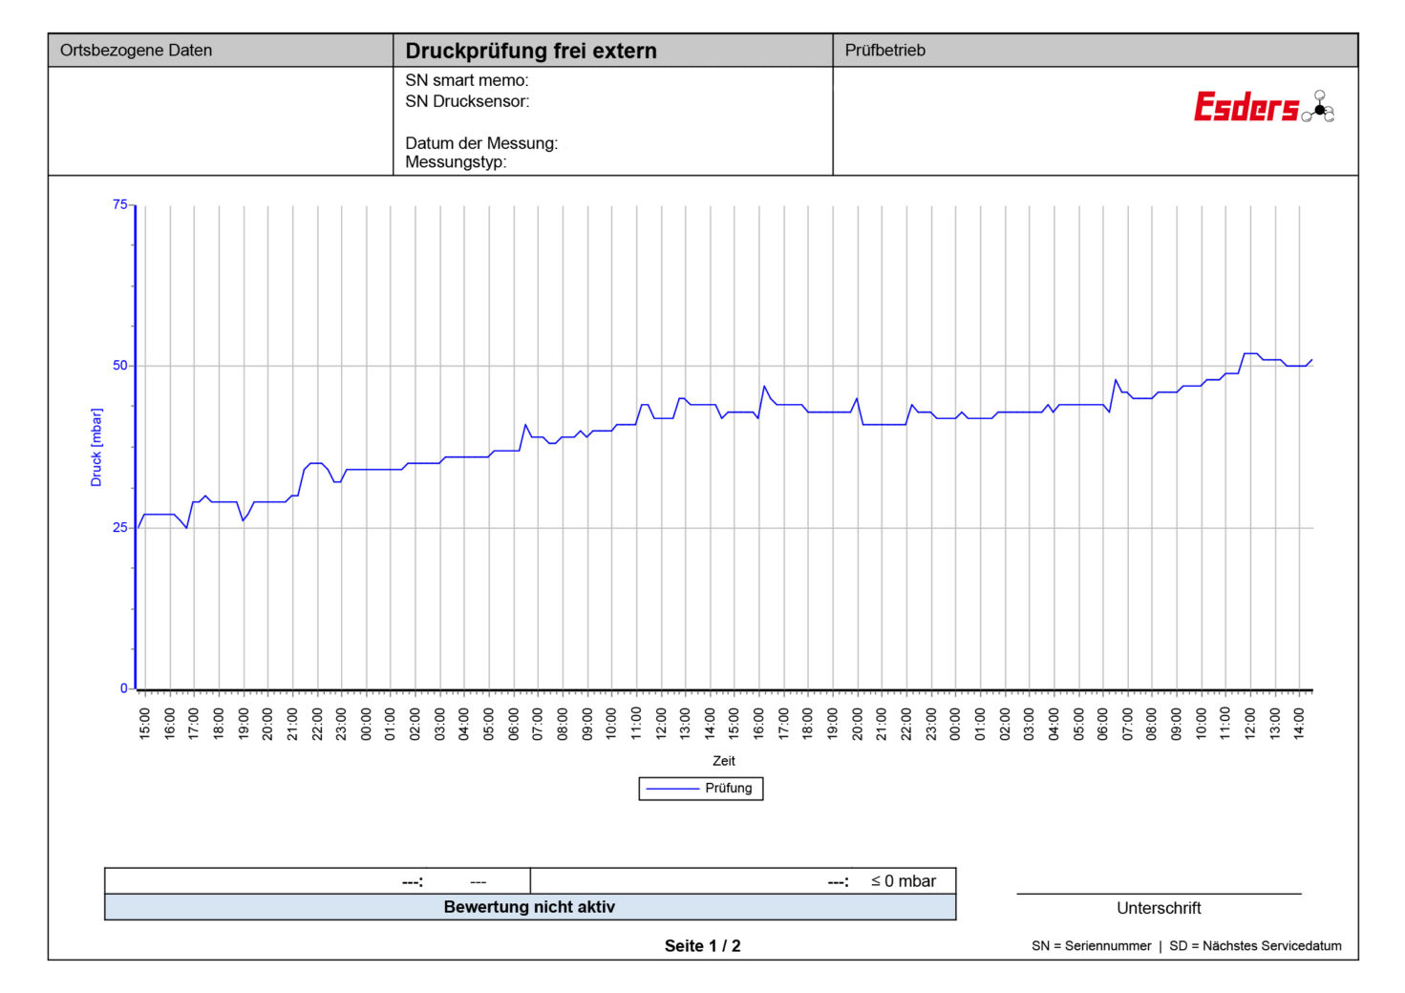The height and width of the screenshot is (993, 1405).
Task: Click the blue line sample in legend
Action: click(672, 789)
